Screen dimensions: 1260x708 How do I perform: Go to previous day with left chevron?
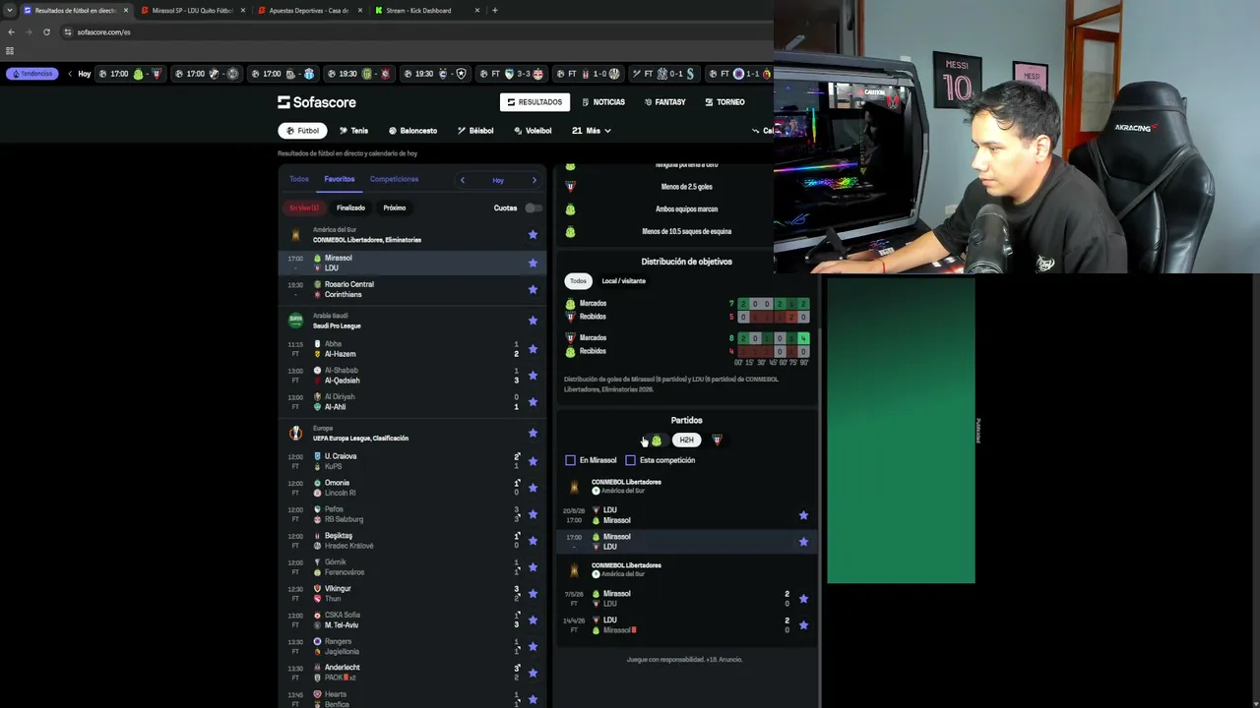click(463, 180)
